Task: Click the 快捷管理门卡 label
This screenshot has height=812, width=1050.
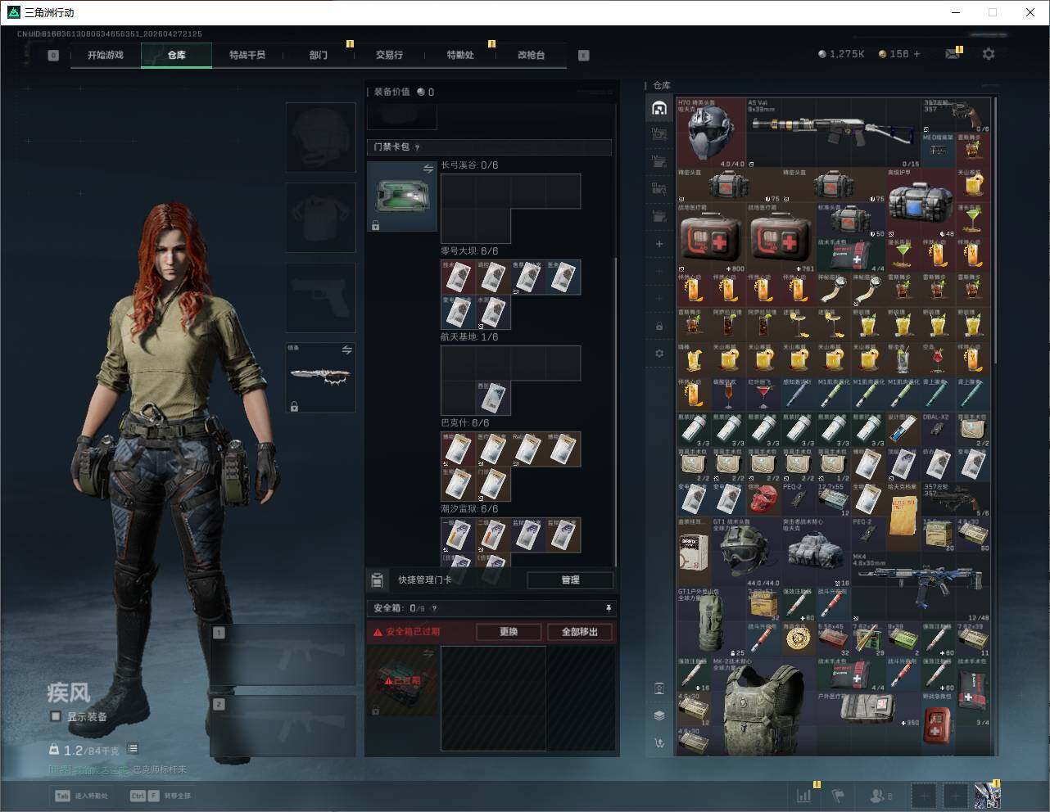Action: (425, 580)
